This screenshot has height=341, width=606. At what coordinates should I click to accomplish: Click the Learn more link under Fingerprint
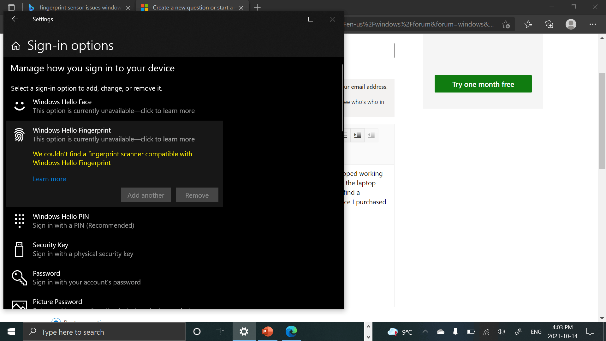pyautogui.click(x=49, y=179)
